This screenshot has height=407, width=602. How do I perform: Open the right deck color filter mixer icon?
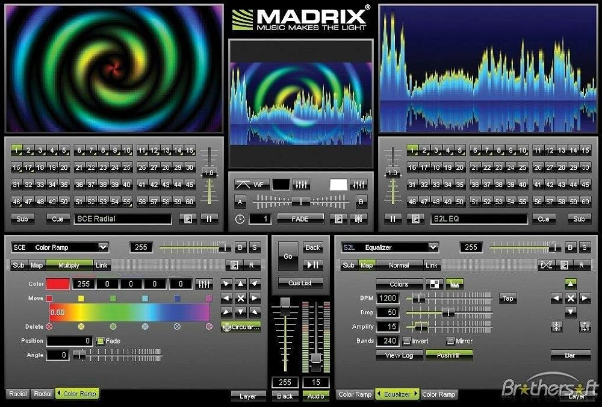click(359, 185)
